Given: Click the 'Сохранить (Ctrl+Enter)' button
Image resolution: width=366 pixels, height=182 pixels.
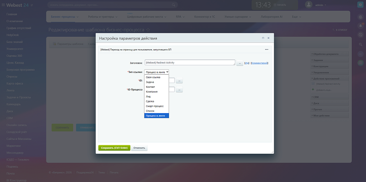Looking at the screenshot, I should (114, 148).
